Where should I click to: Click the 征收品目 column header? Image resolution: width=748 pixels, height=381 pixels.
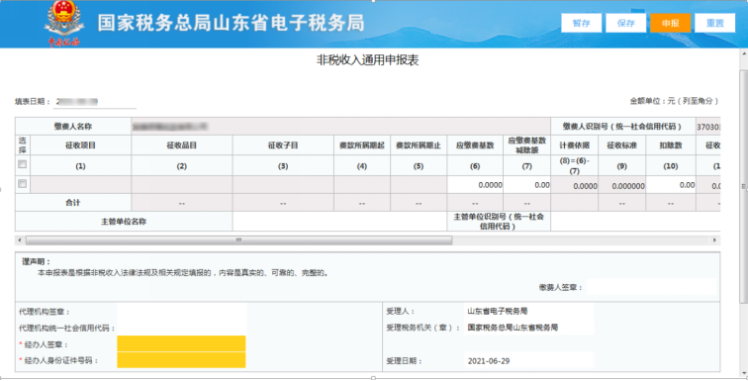tap(182, 144)
